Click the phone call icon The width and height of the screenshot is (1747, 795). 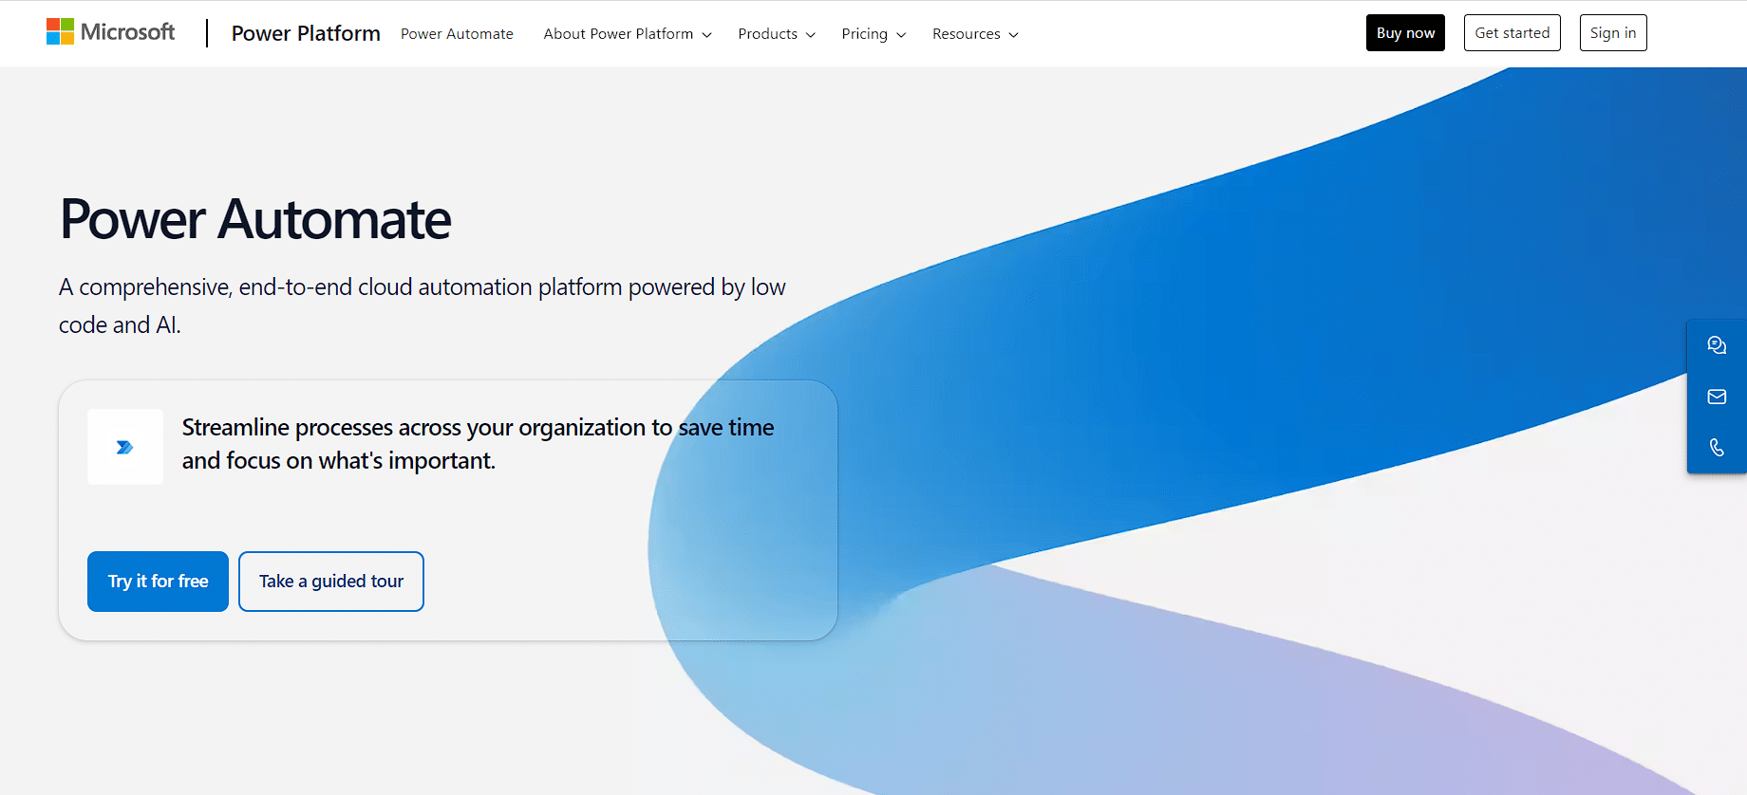pyautogui.click(x=1717, y=447)
